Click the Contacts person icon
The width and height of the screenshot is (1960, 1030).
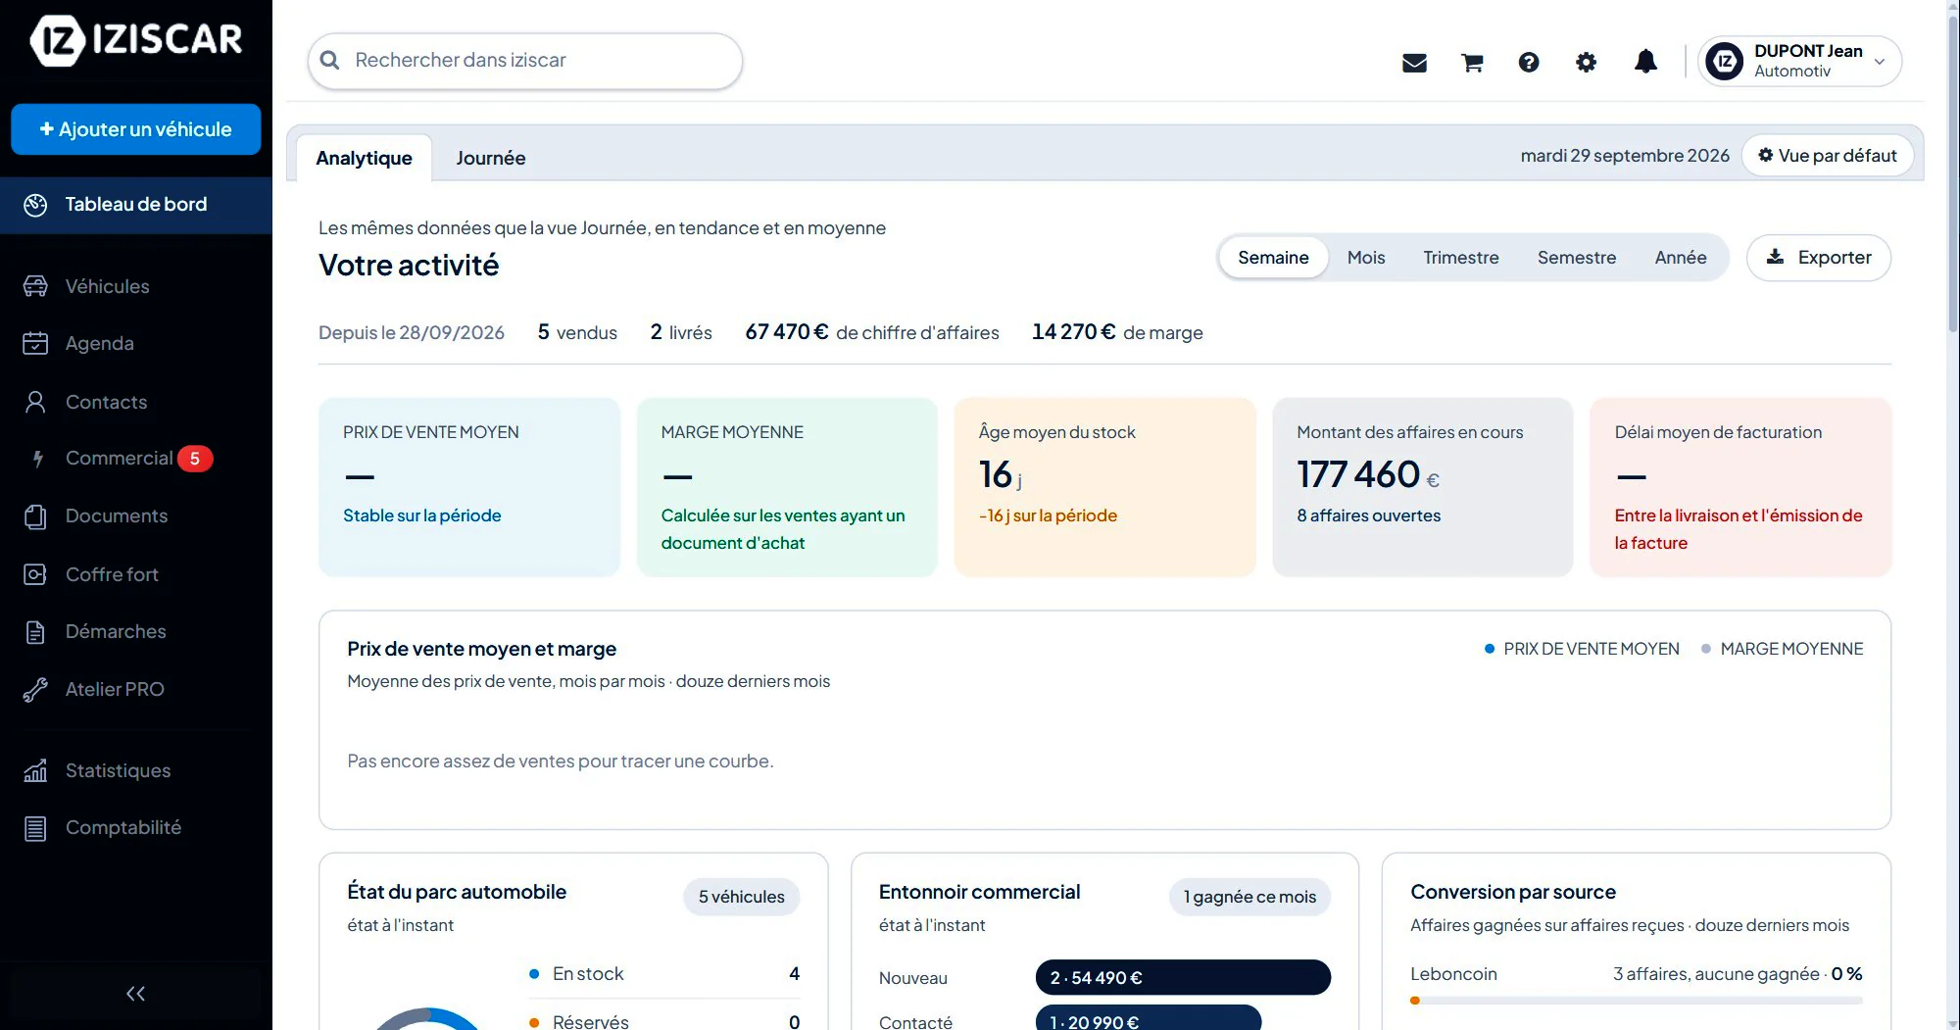(x=35, y=402)
